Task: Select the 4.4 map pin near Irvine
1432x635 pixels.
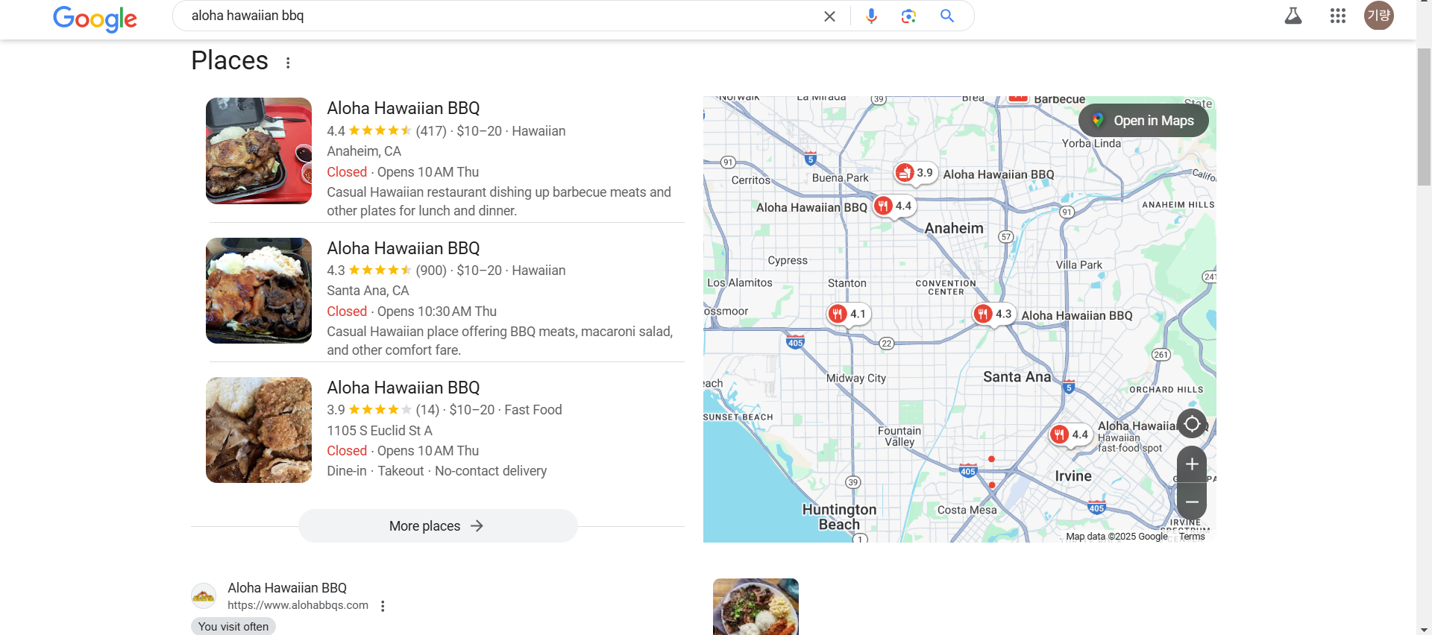Action: click(1070, 435)
